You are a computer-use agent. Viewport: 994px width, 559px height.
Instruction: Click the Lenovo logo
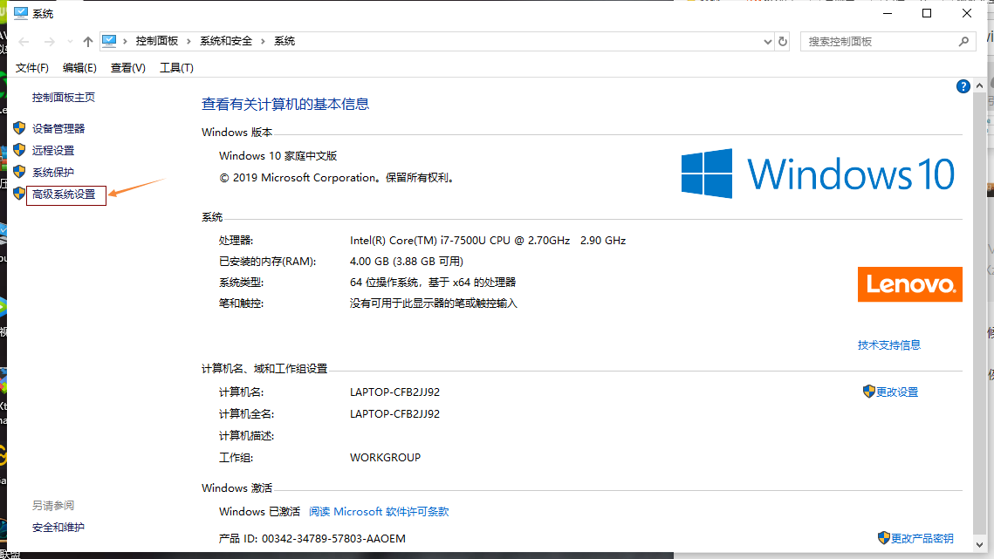tap(909, 284)
